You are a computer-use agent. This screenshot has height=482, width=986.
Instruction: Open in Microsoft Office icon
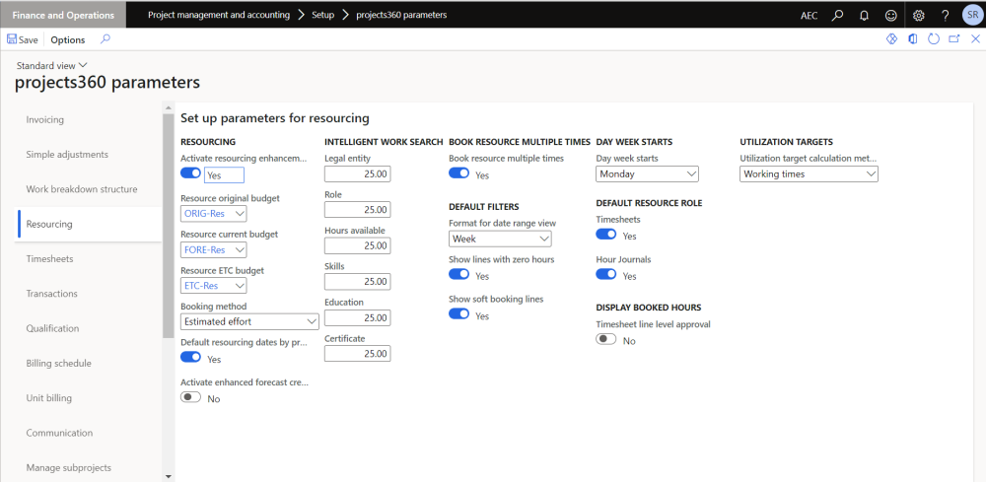coord(912,39)
